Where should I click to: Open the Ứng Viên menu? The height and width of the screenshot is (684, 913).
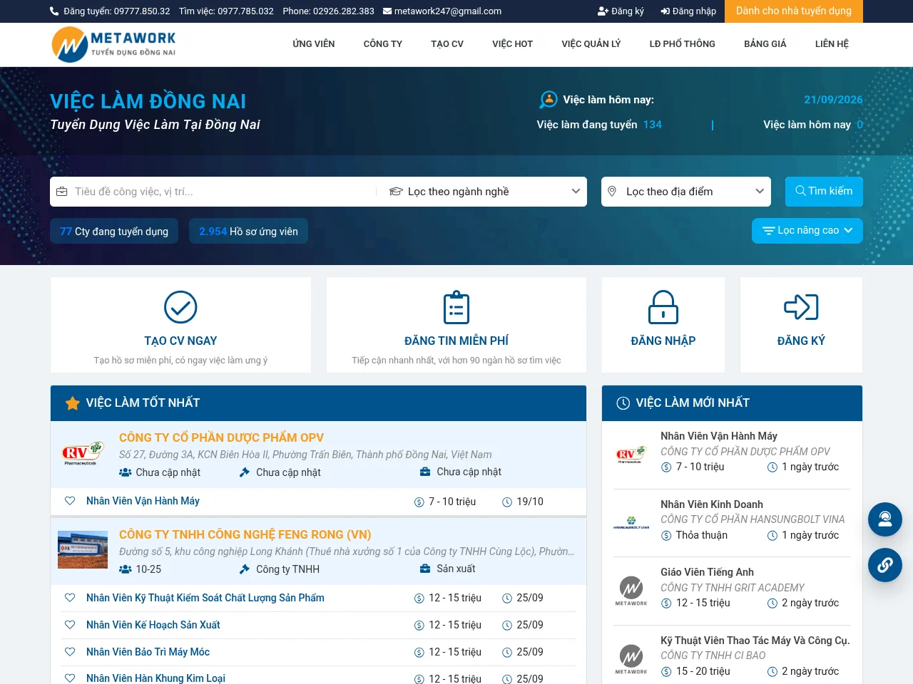(314, 44)
